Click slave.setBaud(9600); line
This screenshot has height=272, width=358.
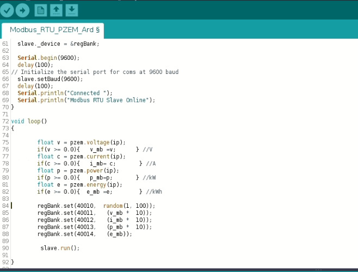tap(50, 79)
